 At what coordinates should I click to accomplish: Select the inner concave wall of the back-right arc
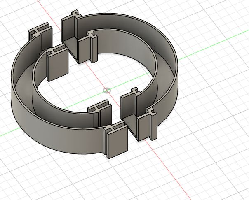[132, 41]
